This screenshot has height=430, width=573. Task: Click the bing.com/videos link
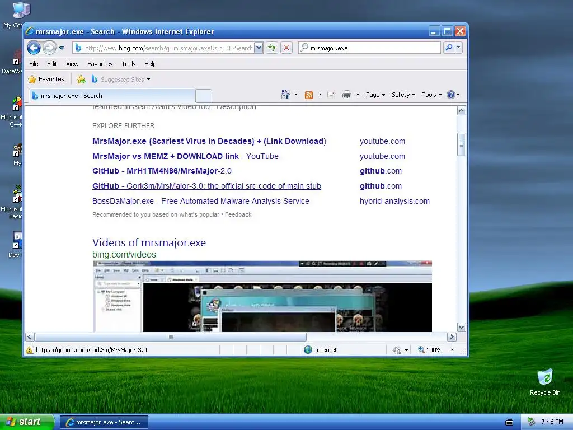(124, 255)
